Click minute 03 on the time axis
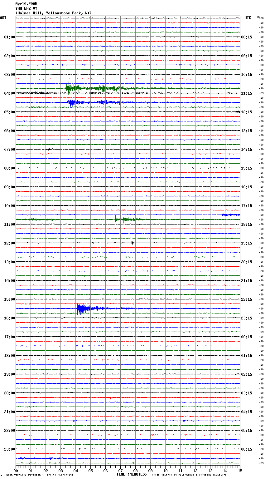Viewport: 265px width, 479px height. click(60, 471)
